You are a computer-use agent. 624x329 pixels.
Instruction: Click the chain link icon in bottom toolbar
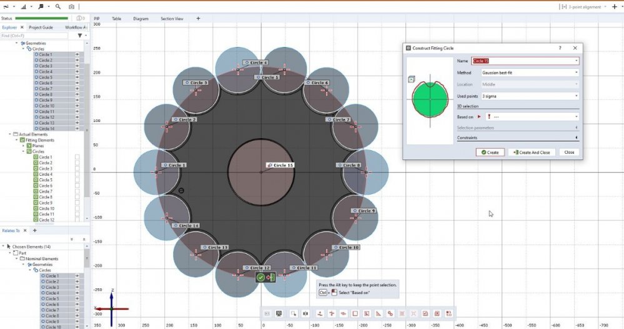coord(390,313)
